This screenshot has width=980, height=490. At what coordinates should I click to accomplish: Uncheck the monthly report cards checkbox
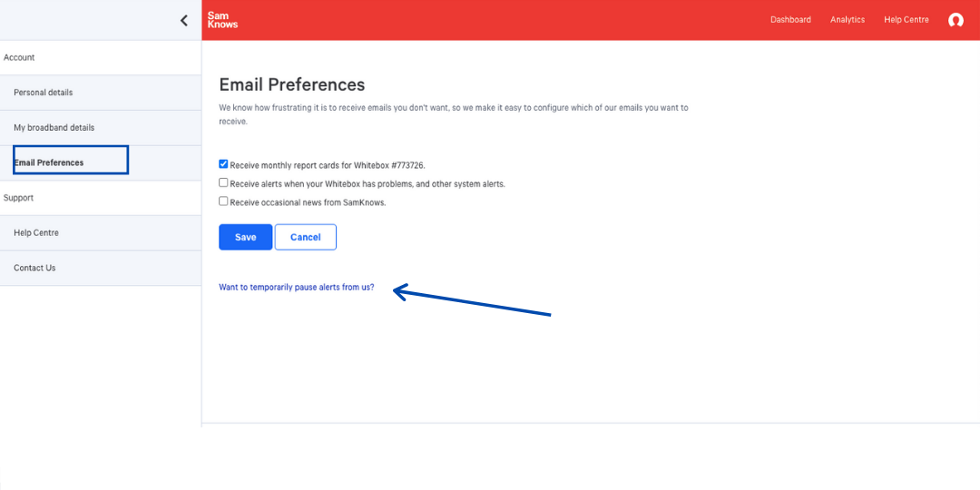point(223,165)
